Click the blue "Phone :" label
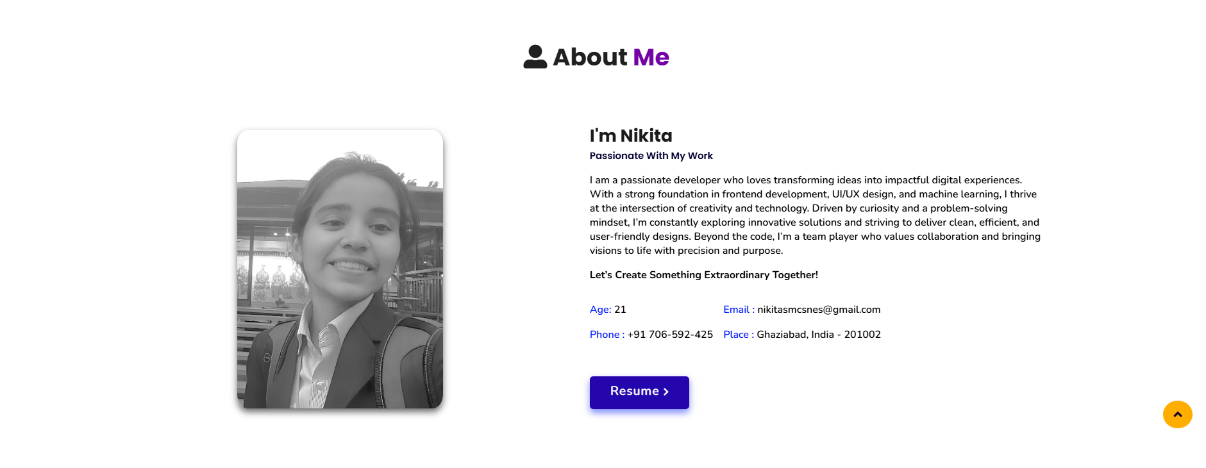Viewport: 1206px width, 468px height. 607,335
